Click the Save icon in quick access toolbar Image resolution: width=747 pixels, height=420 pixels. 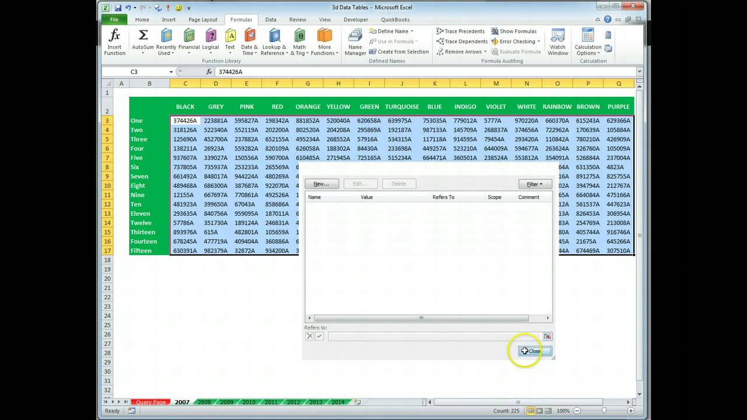pos(118,8)
